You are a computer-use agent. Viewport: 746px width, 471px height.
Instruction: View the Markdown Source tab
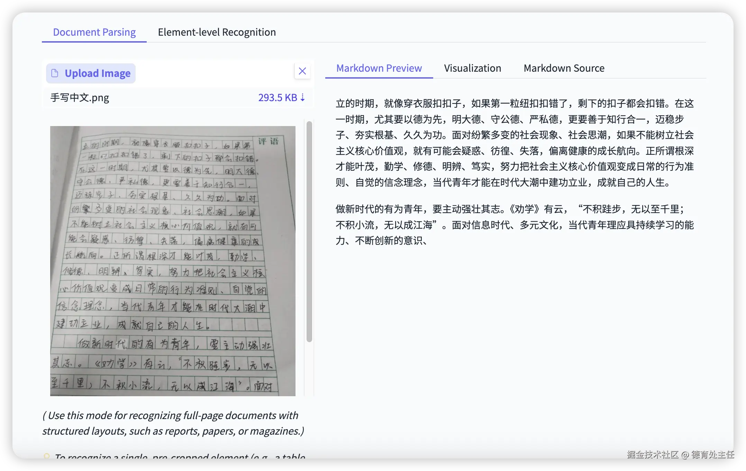564,68
